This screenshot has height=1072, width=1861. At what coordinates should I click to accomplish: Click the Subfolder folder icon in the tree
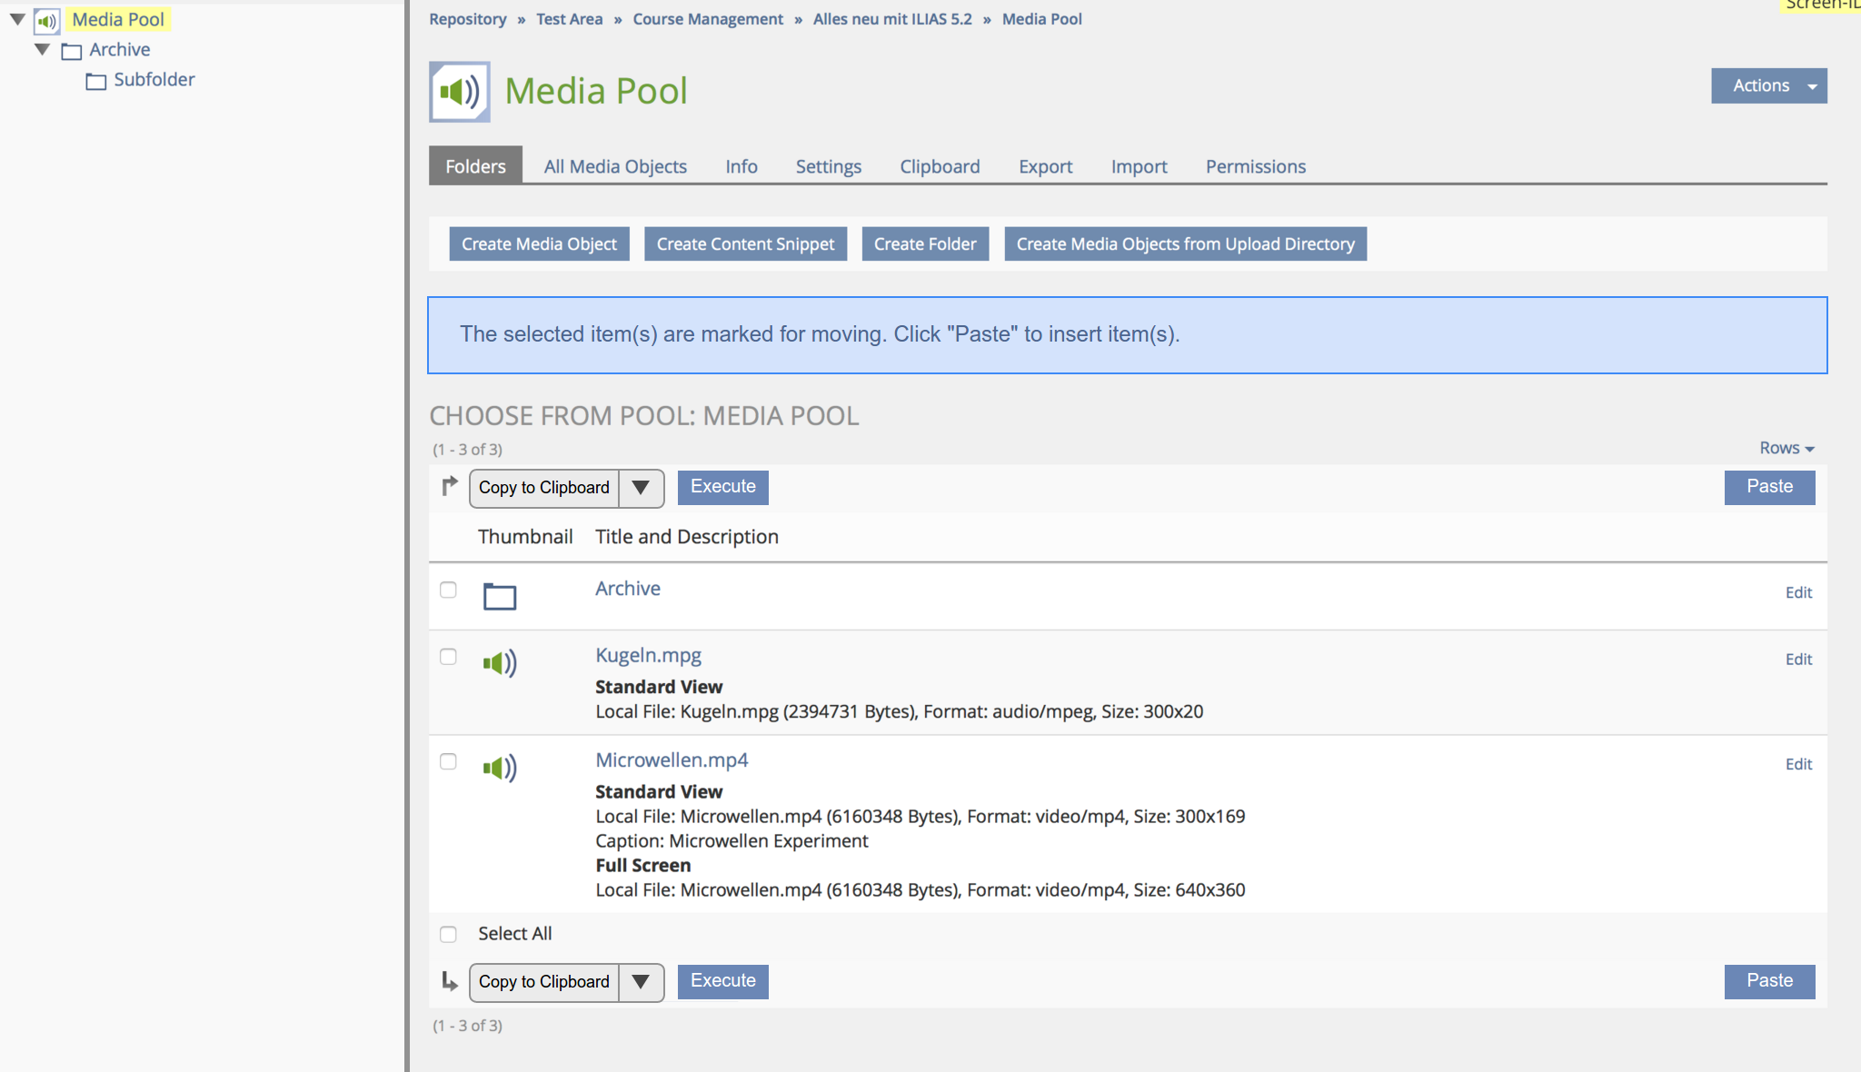click(95, 81)
